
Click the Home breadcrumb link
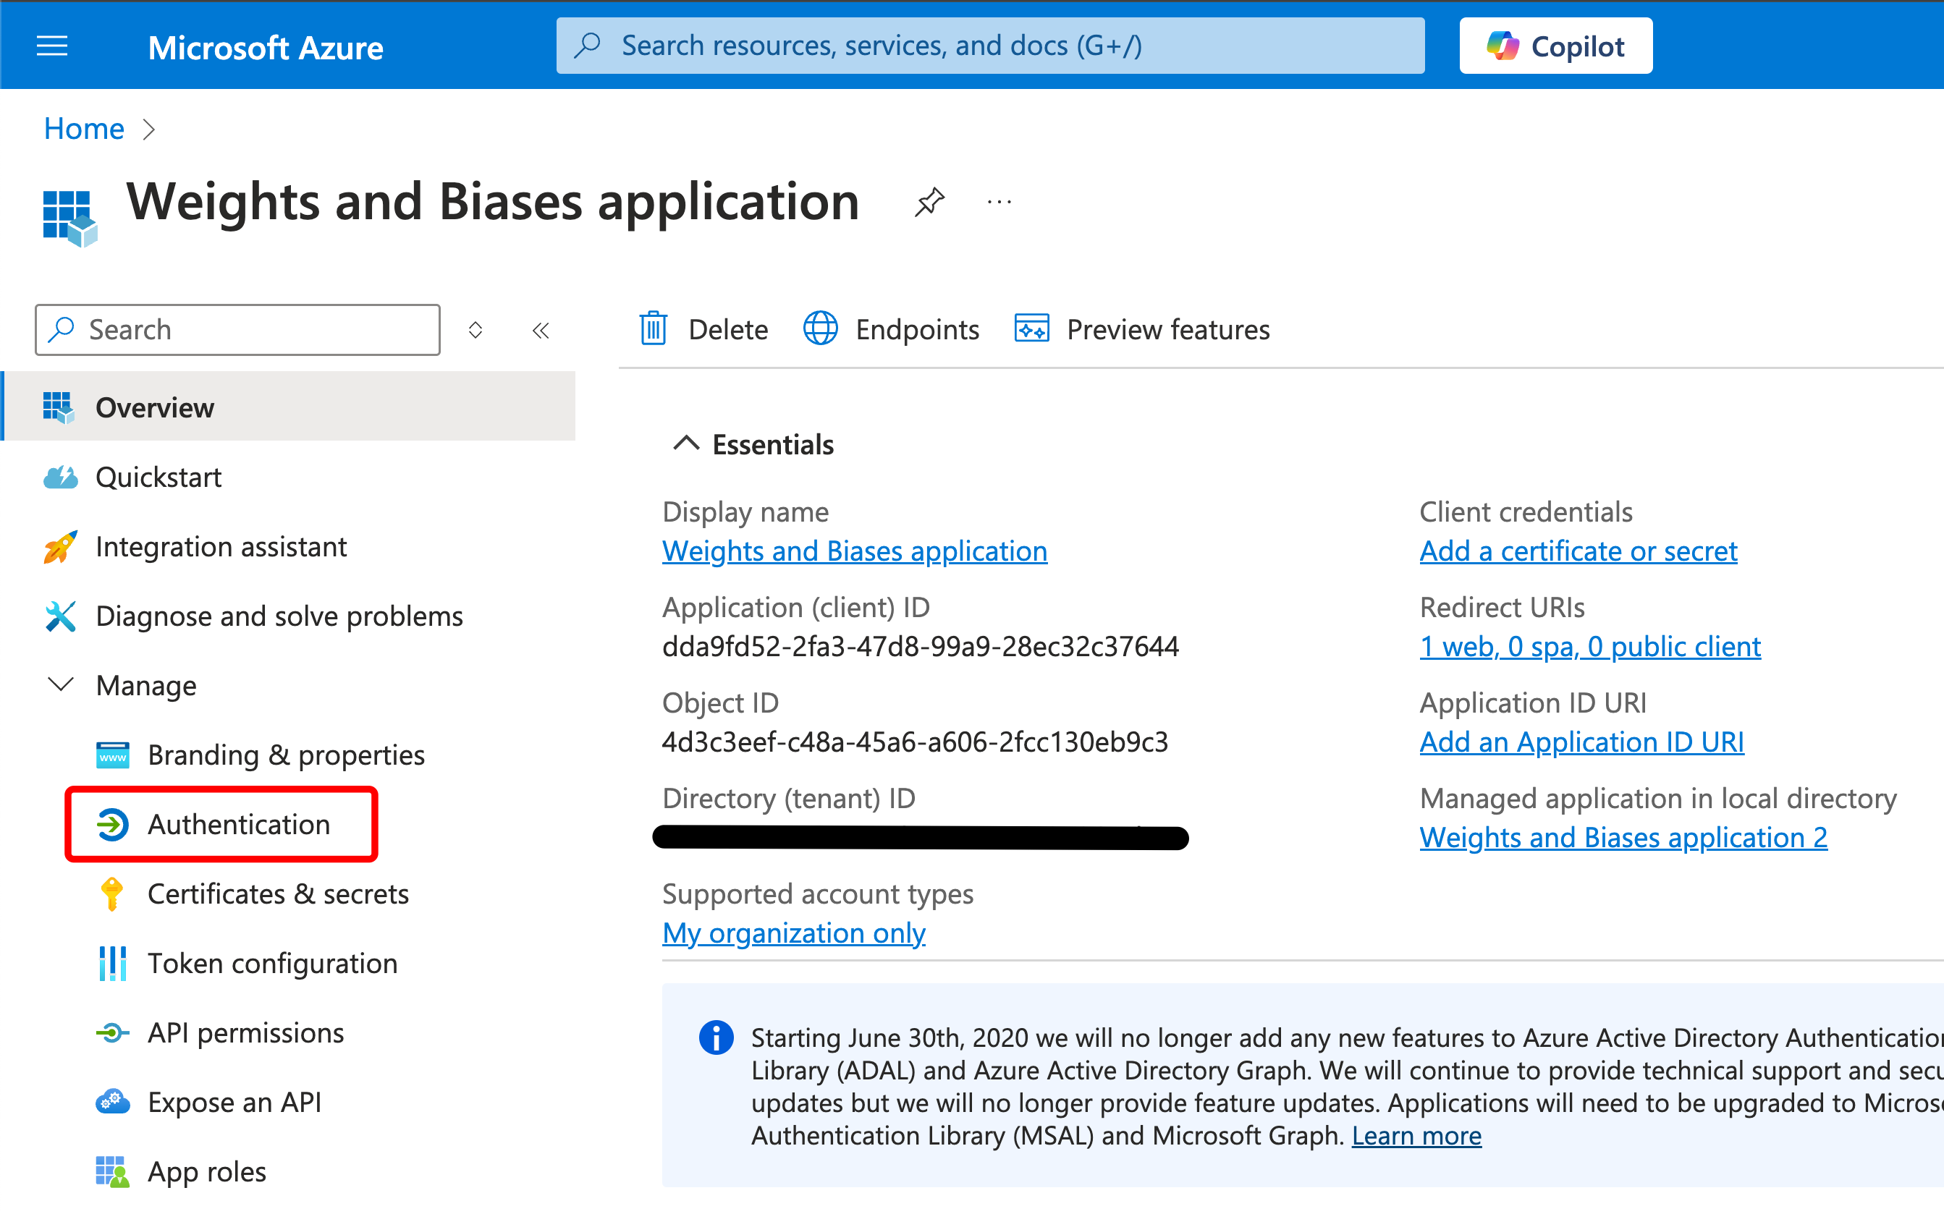83,129
